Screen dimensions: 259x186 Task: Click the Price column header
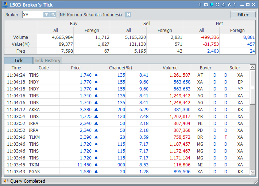click(x=76, y=68)
